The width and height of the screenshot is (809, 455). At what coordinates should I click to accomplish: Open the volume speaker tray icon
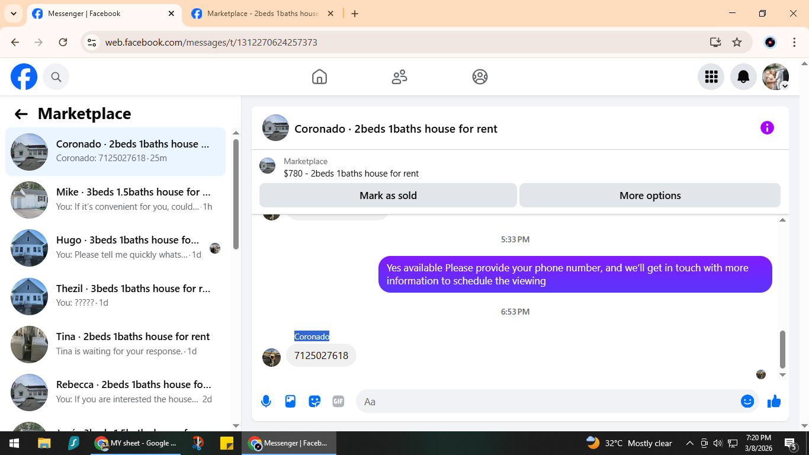(718, 443)
